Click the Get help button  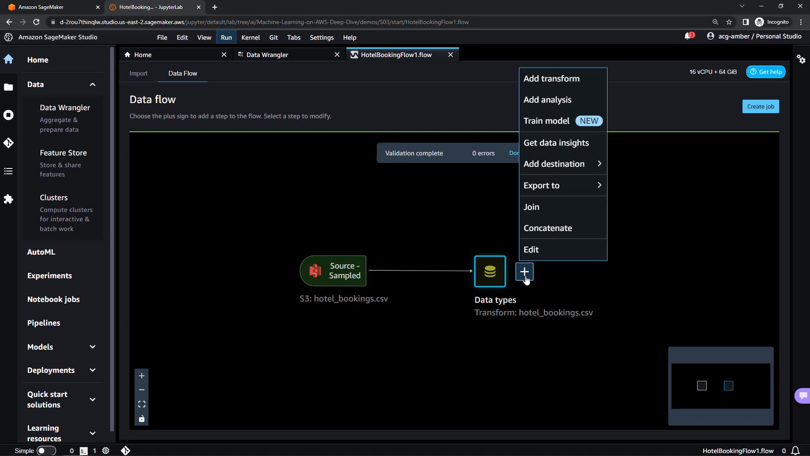(766, 72)
